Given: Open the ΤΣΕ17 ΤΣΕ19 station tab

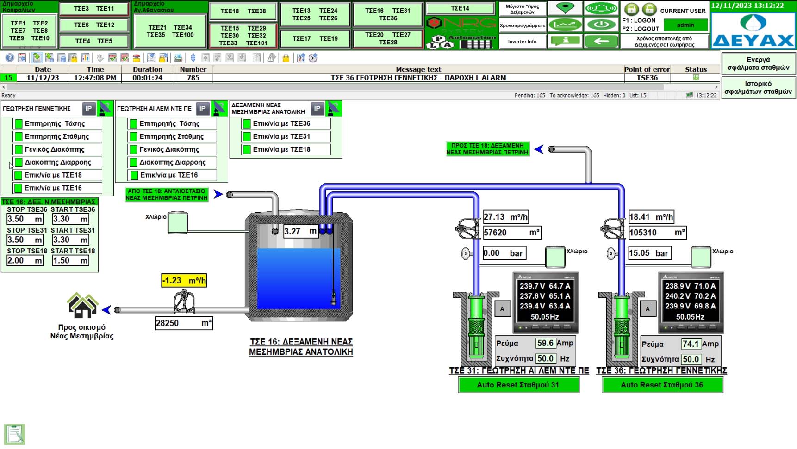Looking at the screenshot, I should point(315,39).
